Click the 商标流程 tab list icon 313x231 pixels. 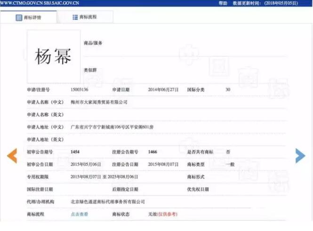coord(75,17)
